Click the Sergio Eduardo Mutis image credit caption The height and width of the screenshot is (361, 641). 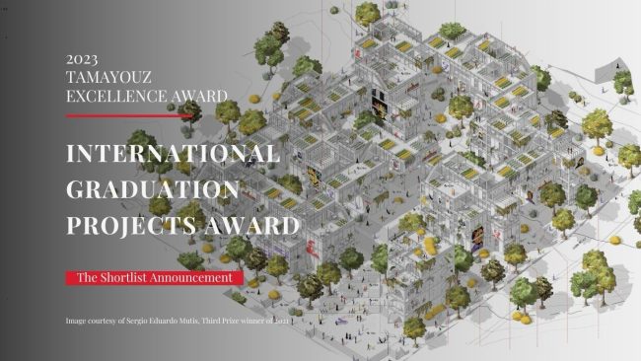177,321
